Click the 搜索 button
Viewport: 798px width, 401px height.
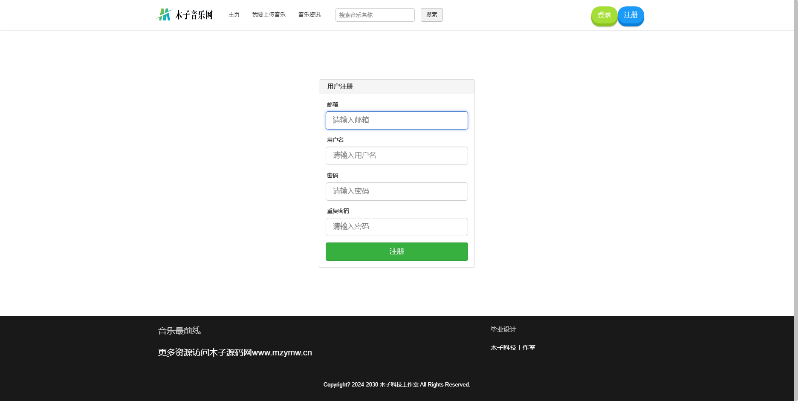pyautogui.click(x=432, y=15)
